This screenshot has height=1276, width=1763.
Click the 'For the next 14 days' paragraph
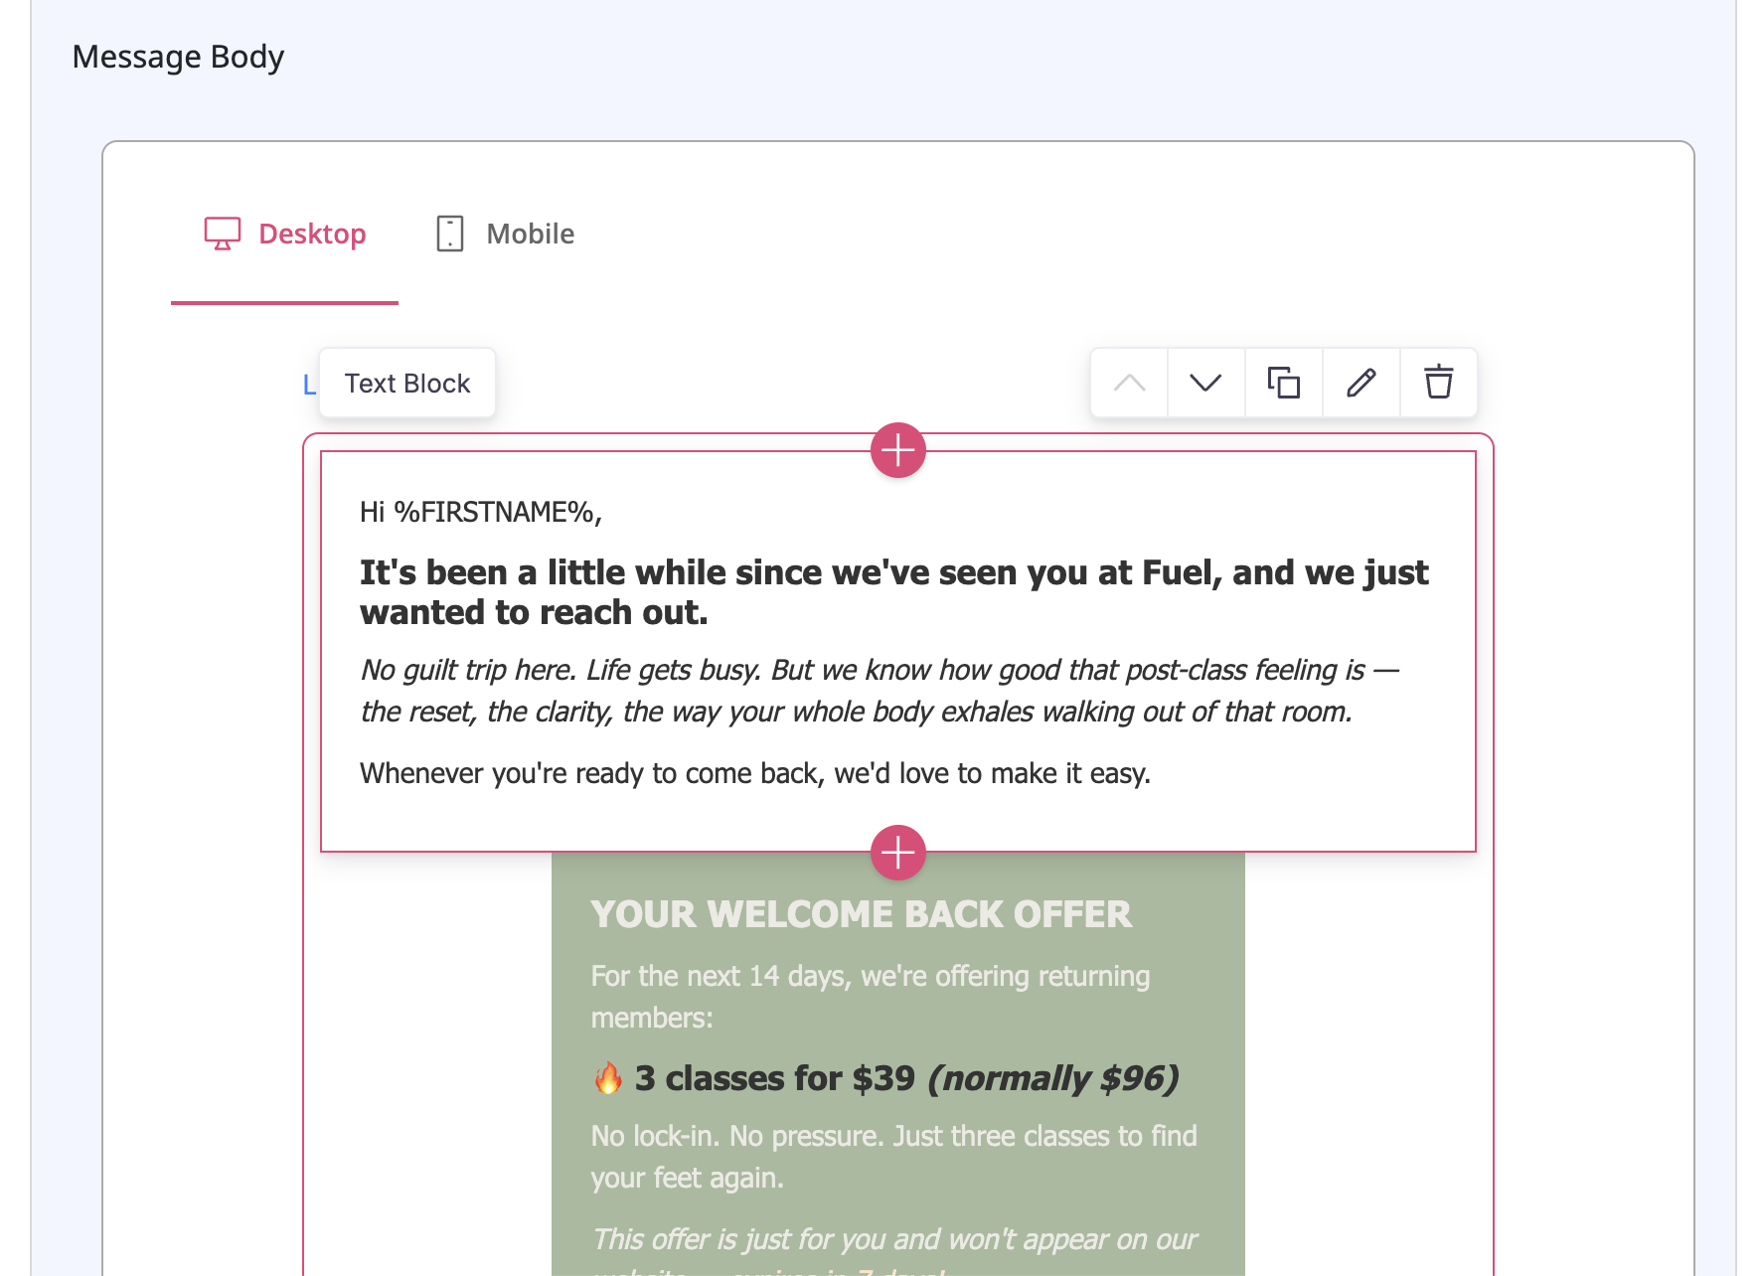[871, 997]
